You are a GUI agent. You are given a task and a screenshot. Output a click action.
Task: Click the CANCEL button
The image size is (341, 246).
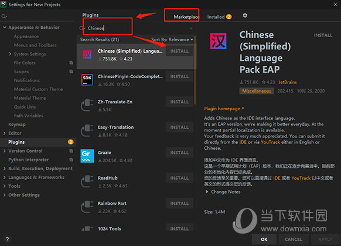click(x=294, y=239)
